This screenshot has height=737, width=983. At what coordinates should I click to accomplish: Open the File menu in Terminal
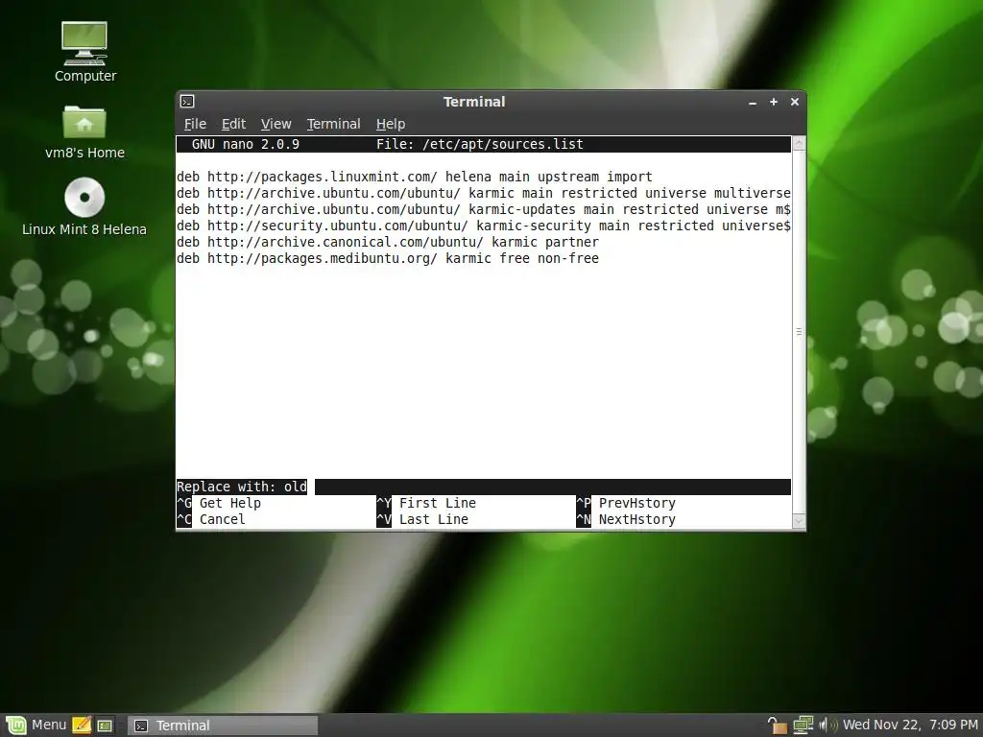[x=195, y=124]
